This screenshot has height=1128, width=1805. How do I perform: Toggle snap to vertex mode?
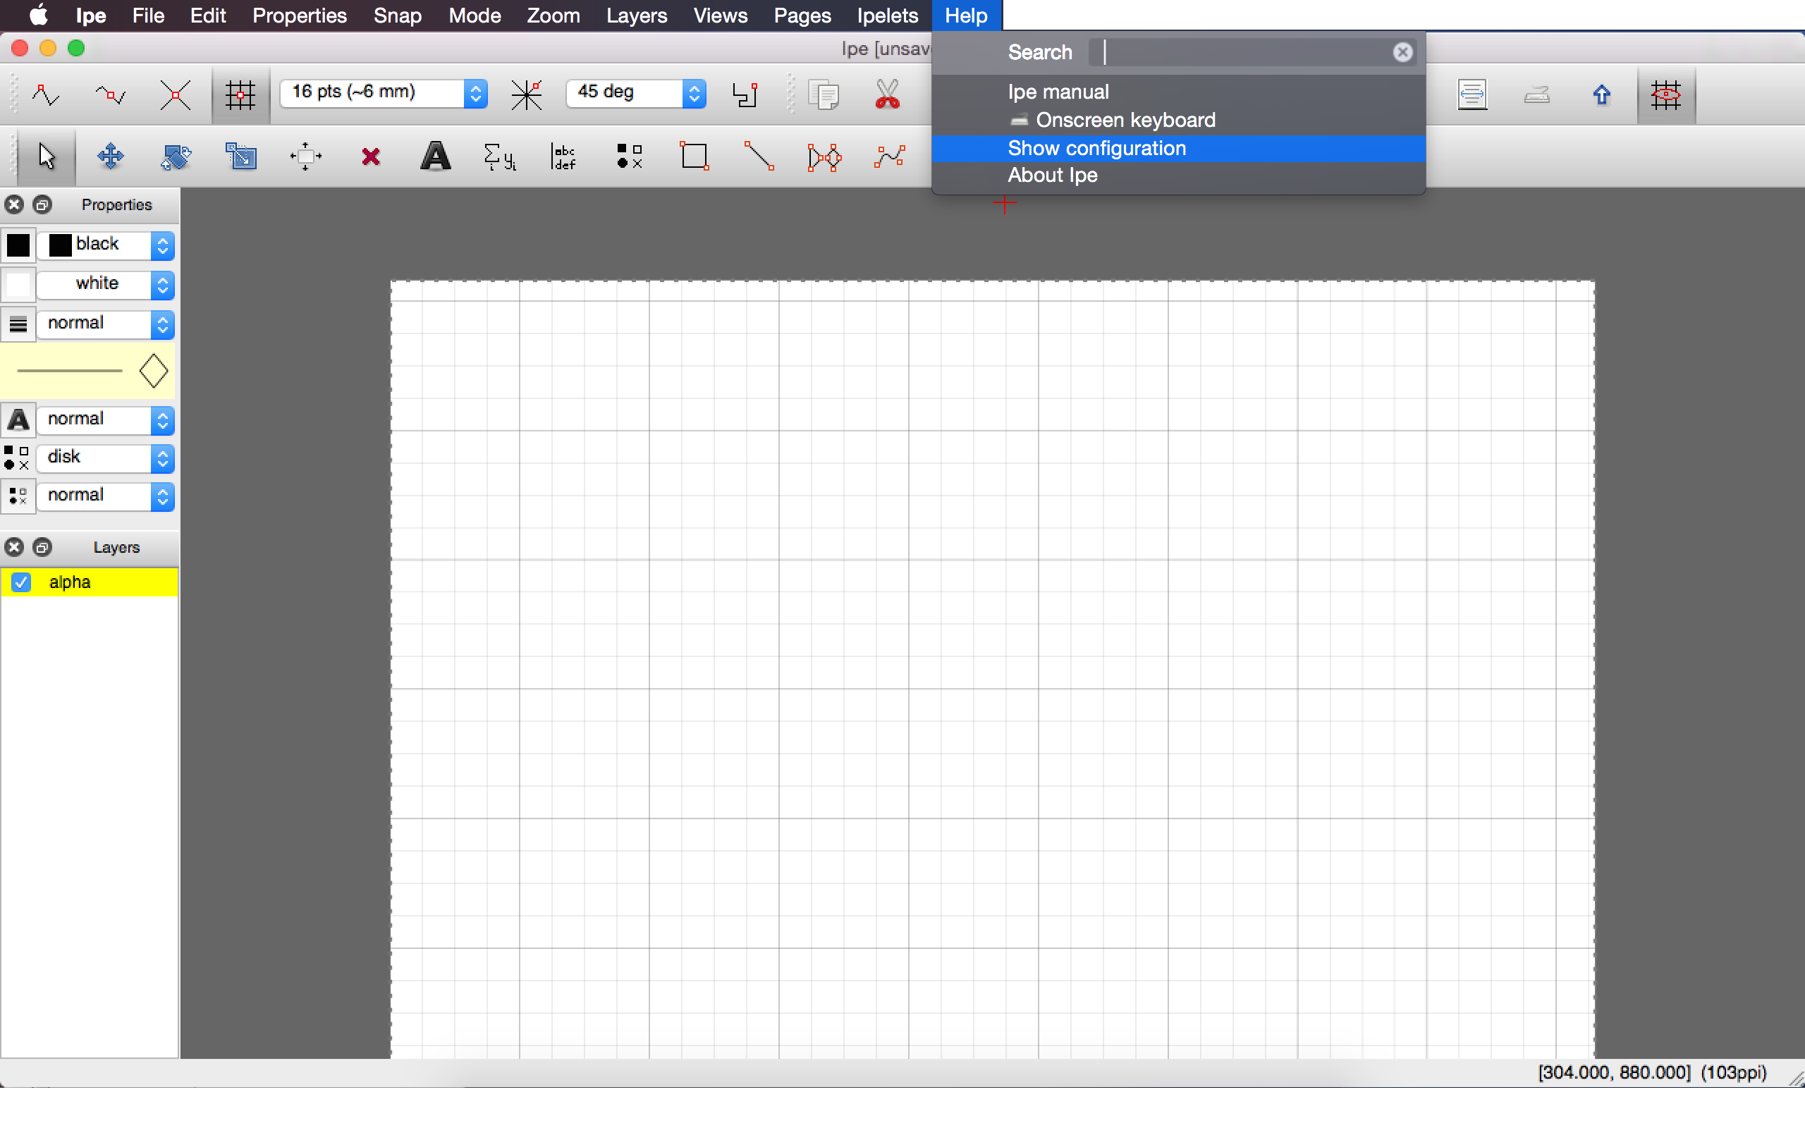pyautogui.click(x=47, y=94)
